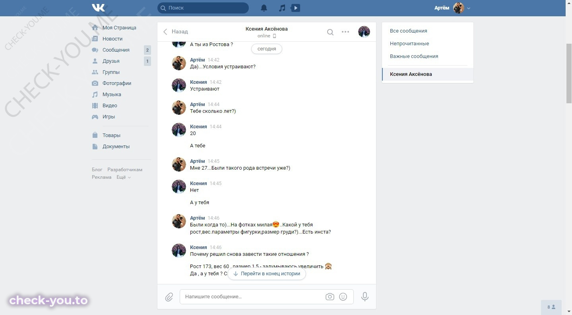Open Друзья list
This screenshot has width=572, height=315.
111,61
